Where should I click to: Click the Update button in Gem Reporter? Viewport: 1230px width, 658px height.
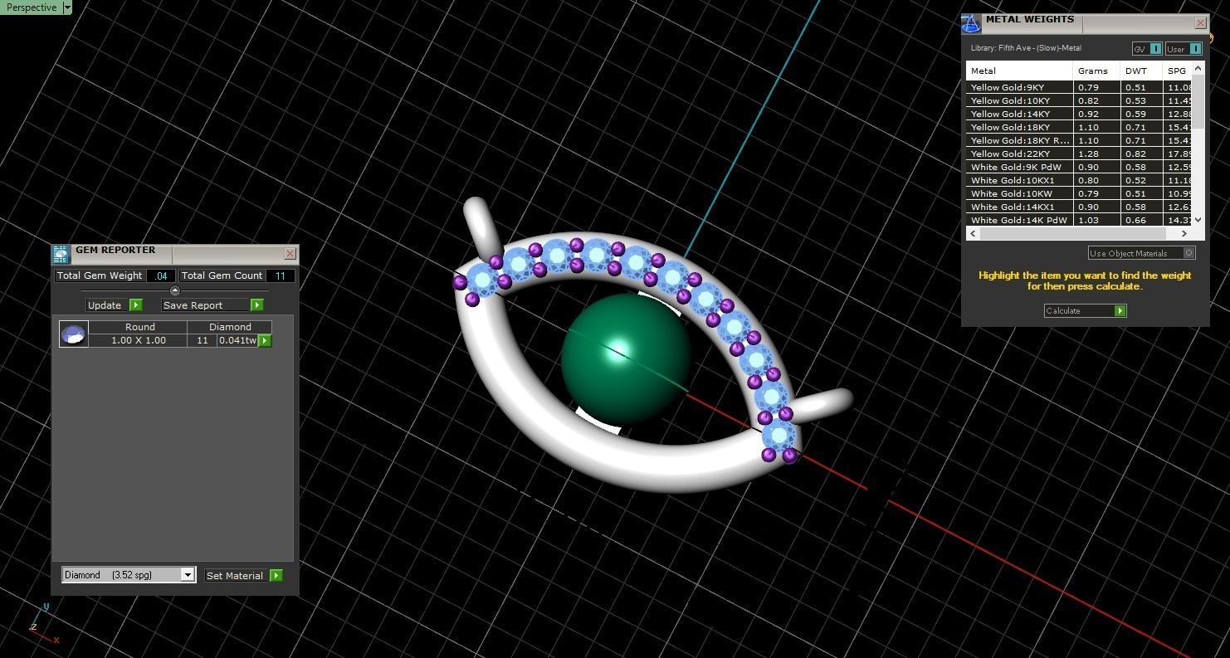[x=107, y=305]
